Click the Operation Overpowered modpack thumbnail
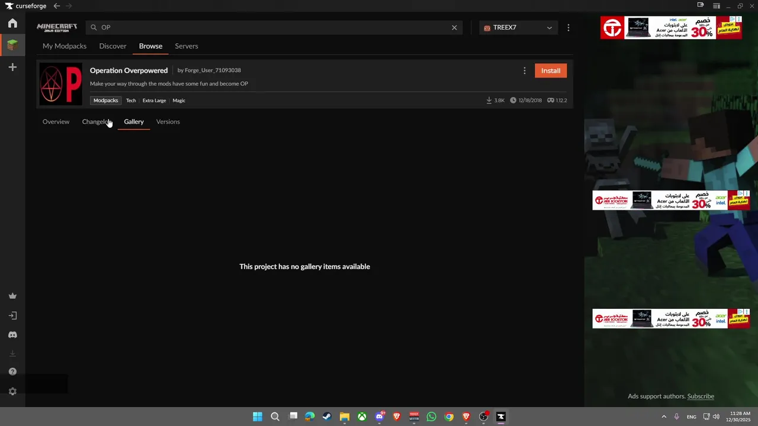 [60, 84]
